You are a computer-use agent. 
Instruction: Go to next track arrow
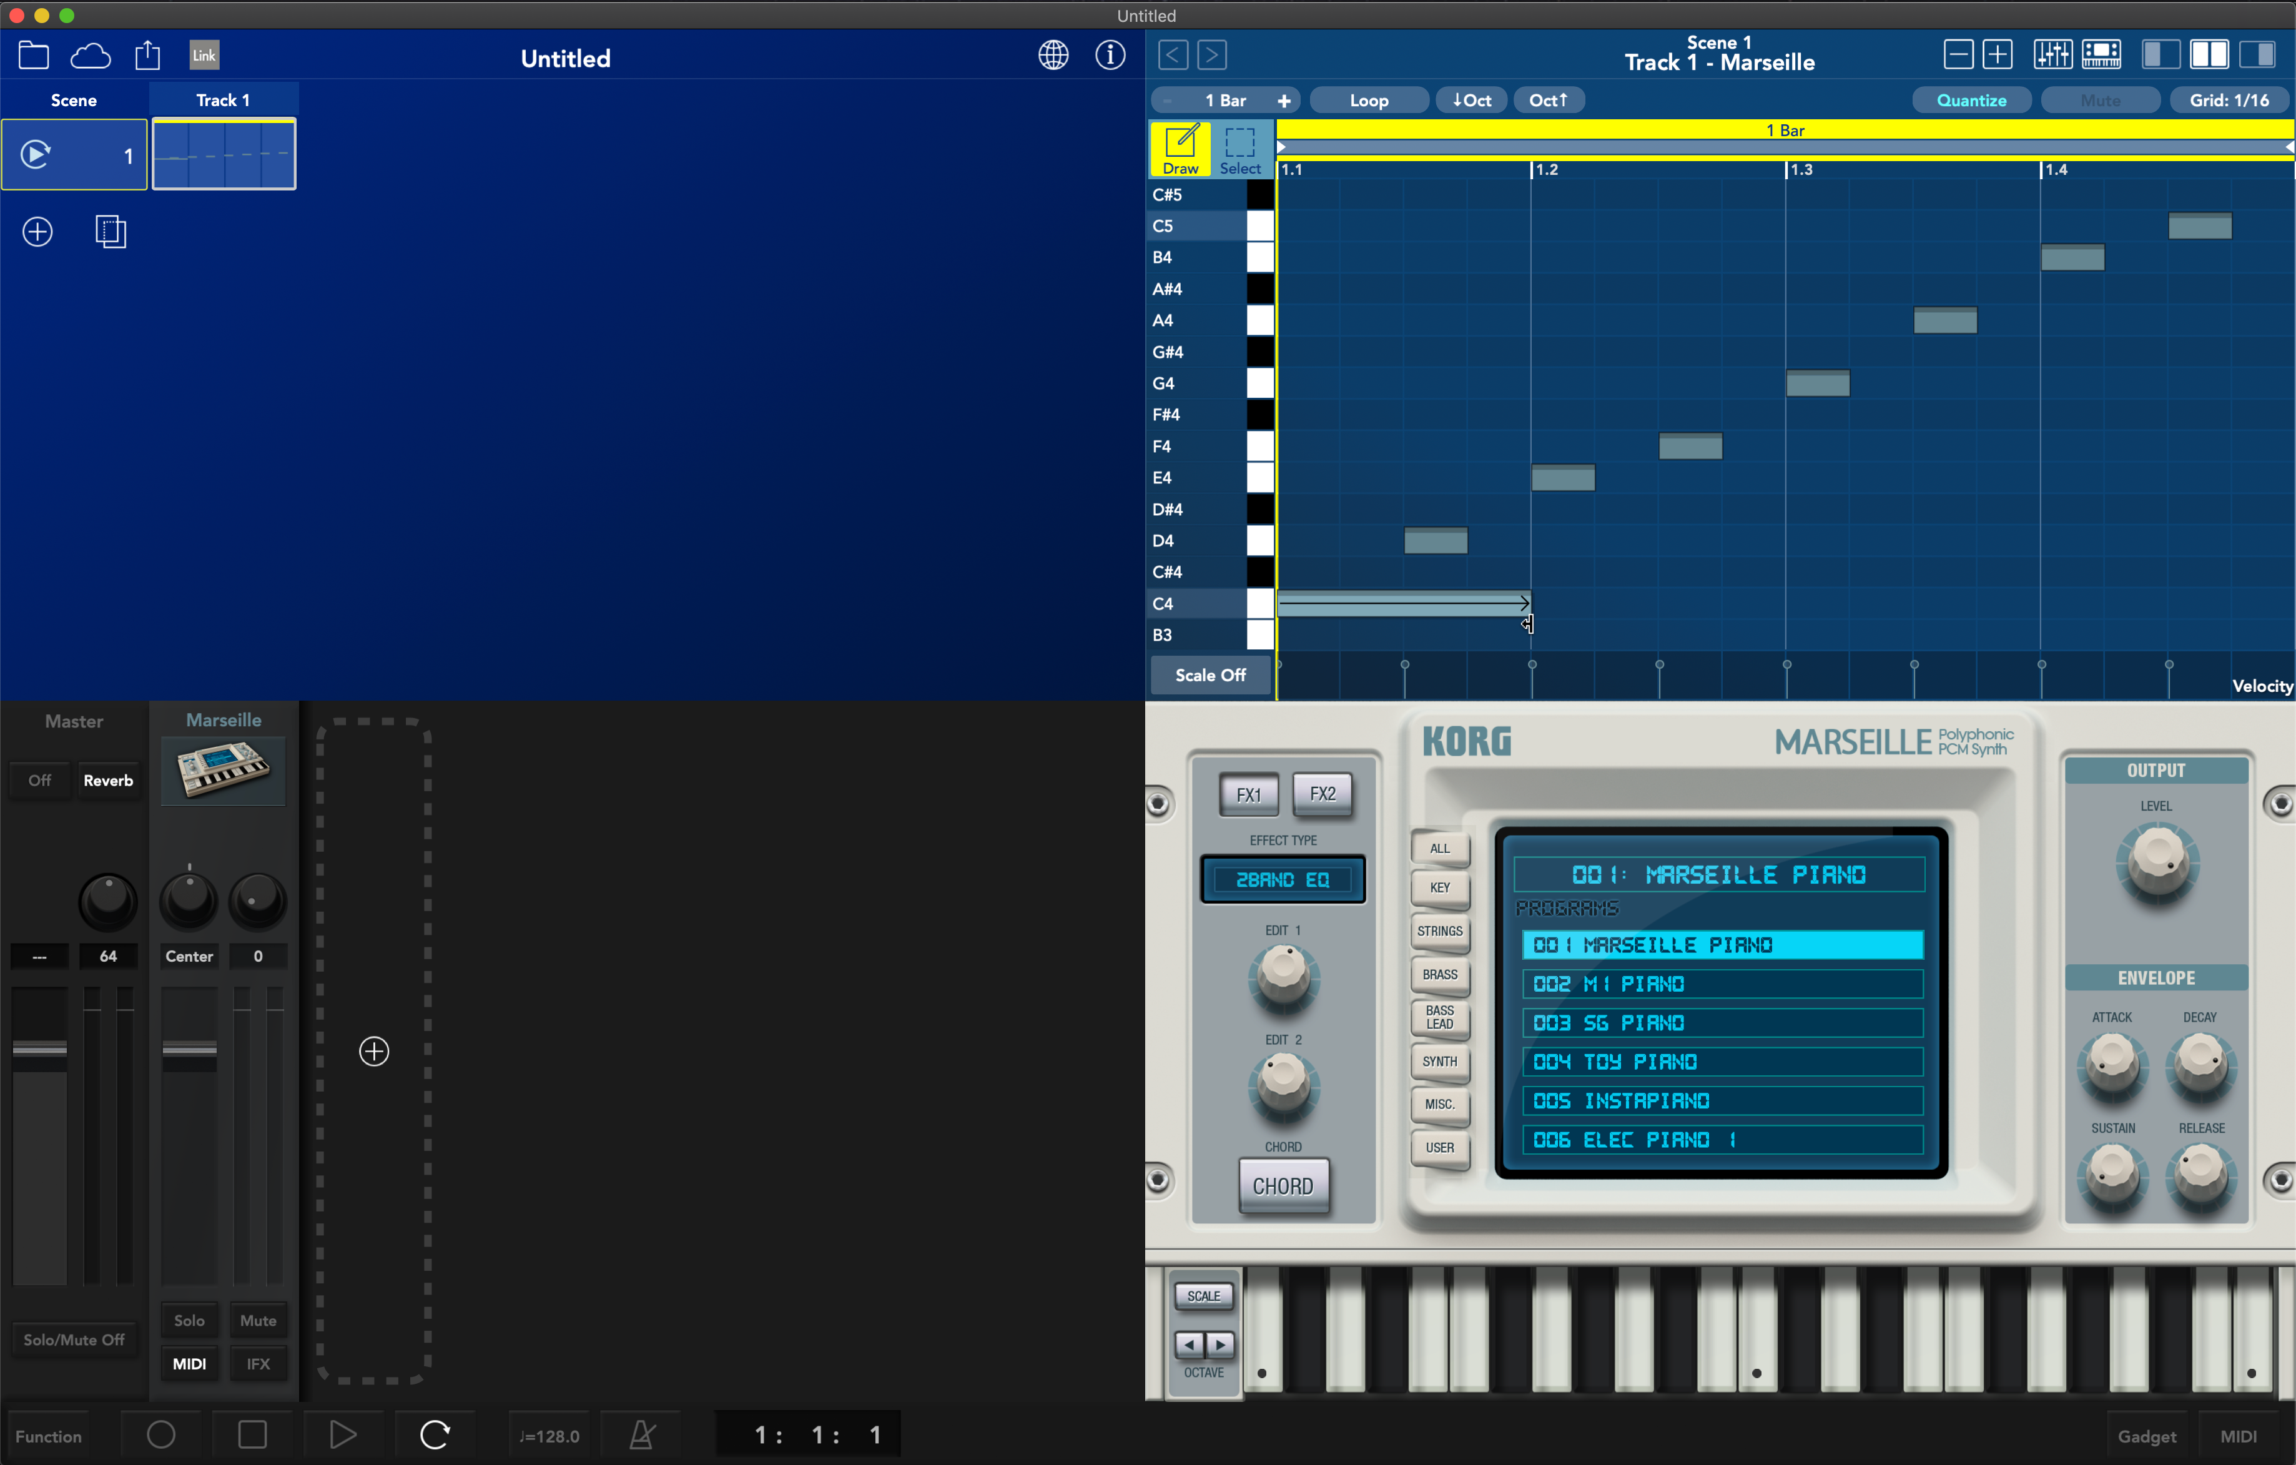(x=1212, y=54)
